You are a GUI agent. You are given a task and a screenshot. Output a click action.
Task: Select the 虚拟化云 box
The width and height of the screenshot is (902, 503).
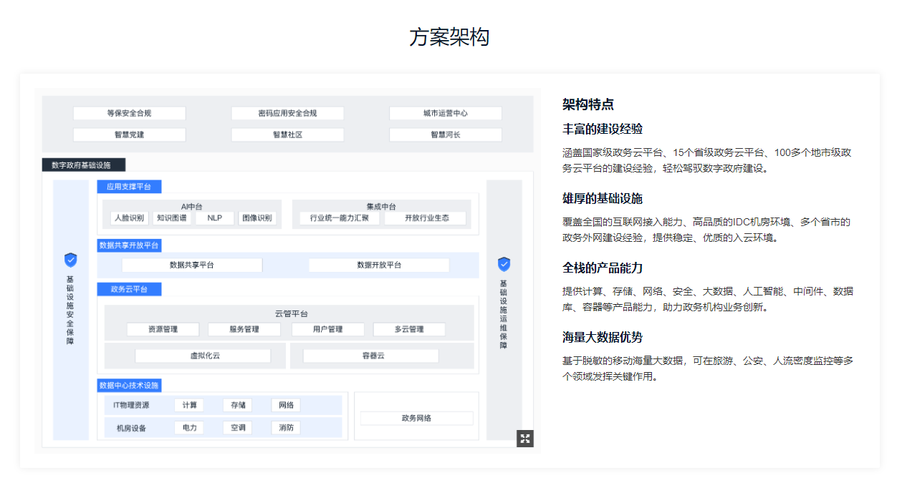point(203,356)
